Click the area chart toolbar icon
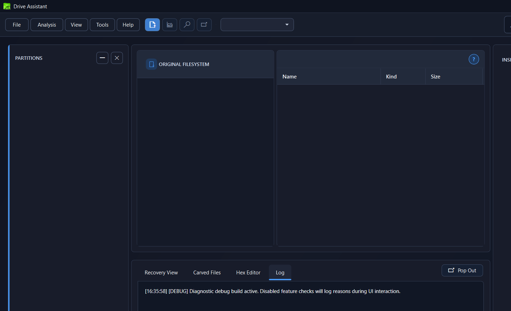The height and width of the screenshot is (311, 511). click(170, 25)
